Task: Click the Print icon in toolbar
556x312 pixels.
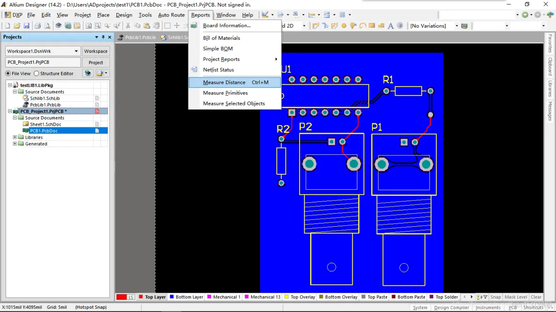Action: point(37,25)
